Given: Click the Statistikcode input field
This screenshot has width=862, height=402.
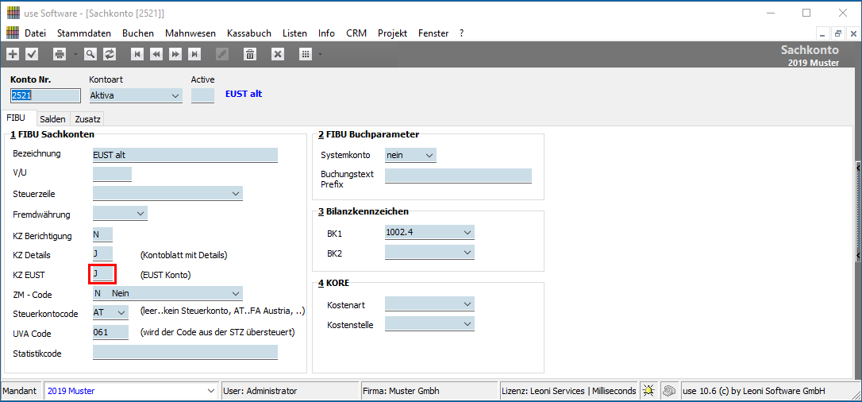Looking at the screenshot, I should [x=185, y=353].
